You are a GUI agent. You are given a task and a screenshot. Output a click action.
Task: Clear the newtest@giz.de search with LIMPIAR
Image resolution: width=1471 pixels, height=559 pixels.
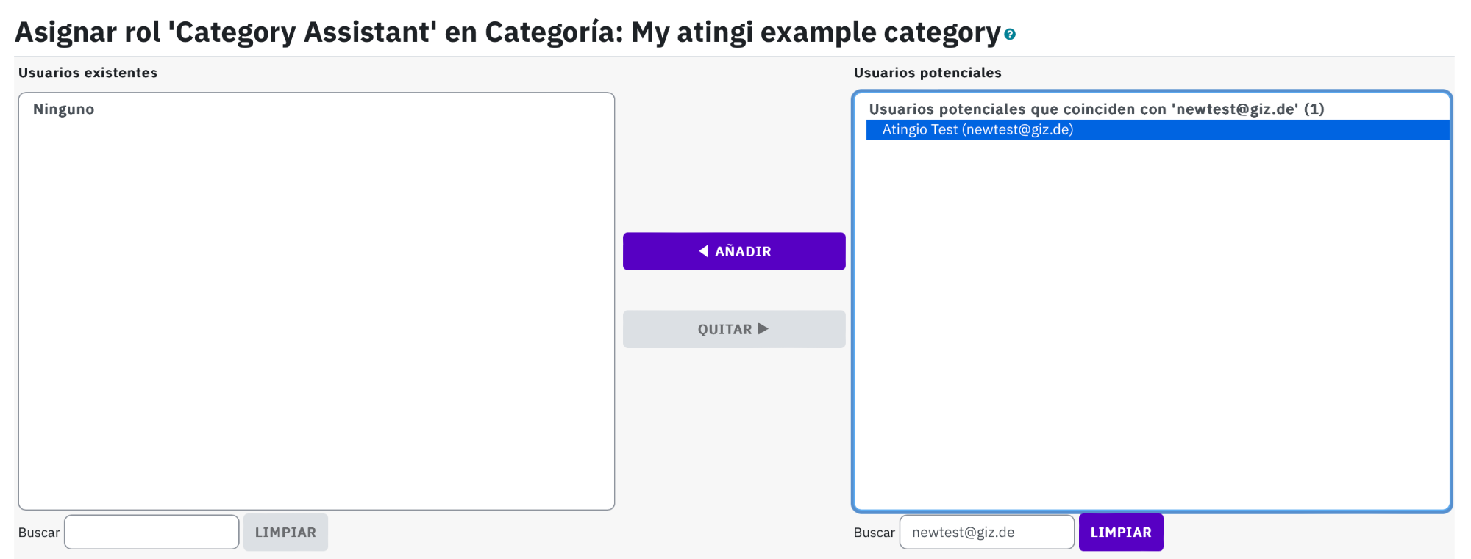pos(1121,533)
